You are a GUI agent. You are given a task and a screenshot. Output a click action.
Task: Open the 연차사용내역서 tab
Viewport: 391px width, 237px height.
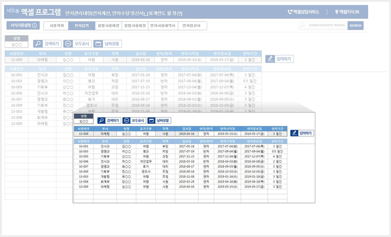click(163, 26)
